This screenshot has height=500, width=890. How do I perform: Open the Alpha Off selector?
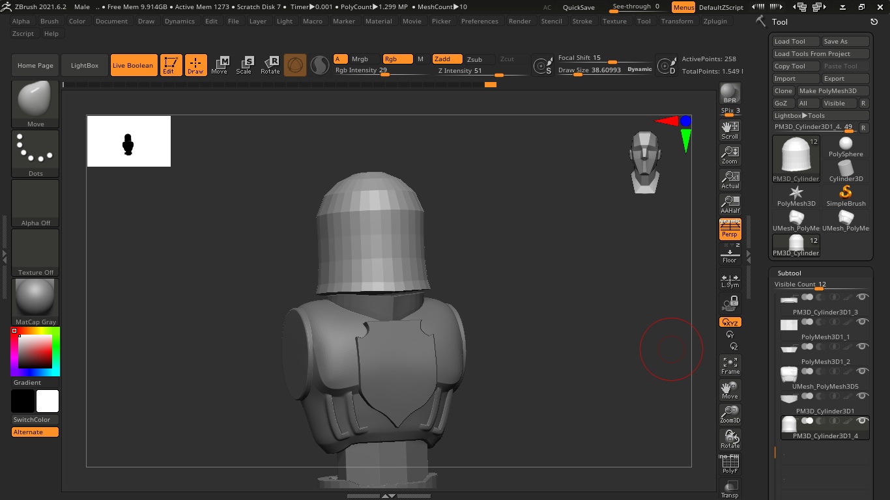pyautogui.click(x=35, y=203)
